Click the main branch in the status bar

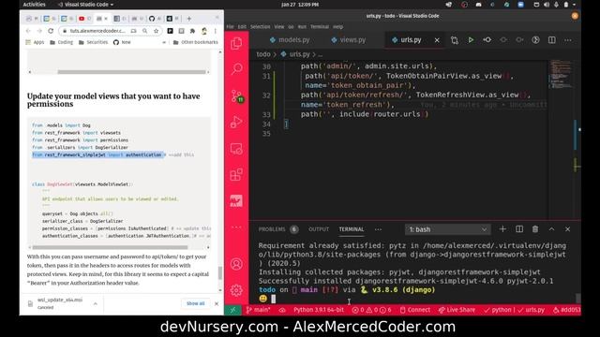pyautogui.click(x=258, y=310)
